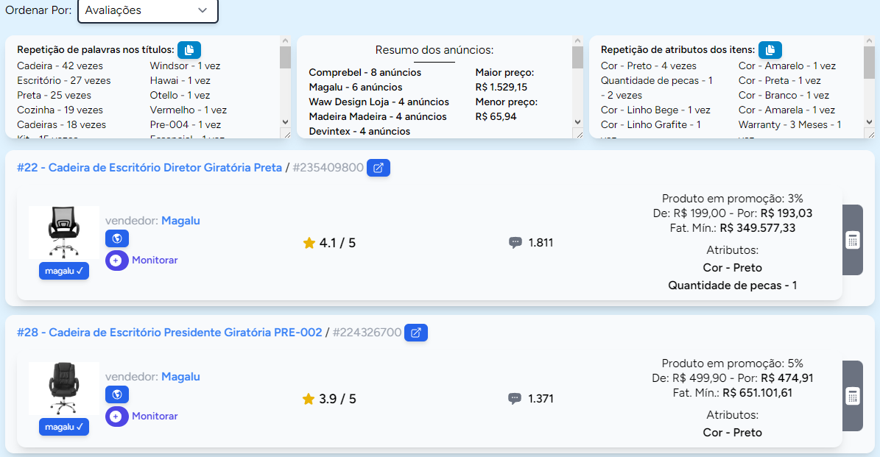Viewport: 880px width, 457px height.
Task: Click globe icon on Presidente PRE-002 listing
Action: pos(116,394)
